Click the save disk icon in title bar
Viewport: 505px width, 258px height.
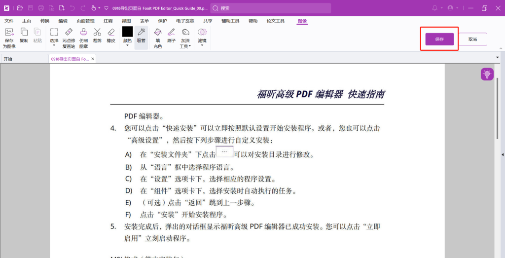click(x=31, y=8)
